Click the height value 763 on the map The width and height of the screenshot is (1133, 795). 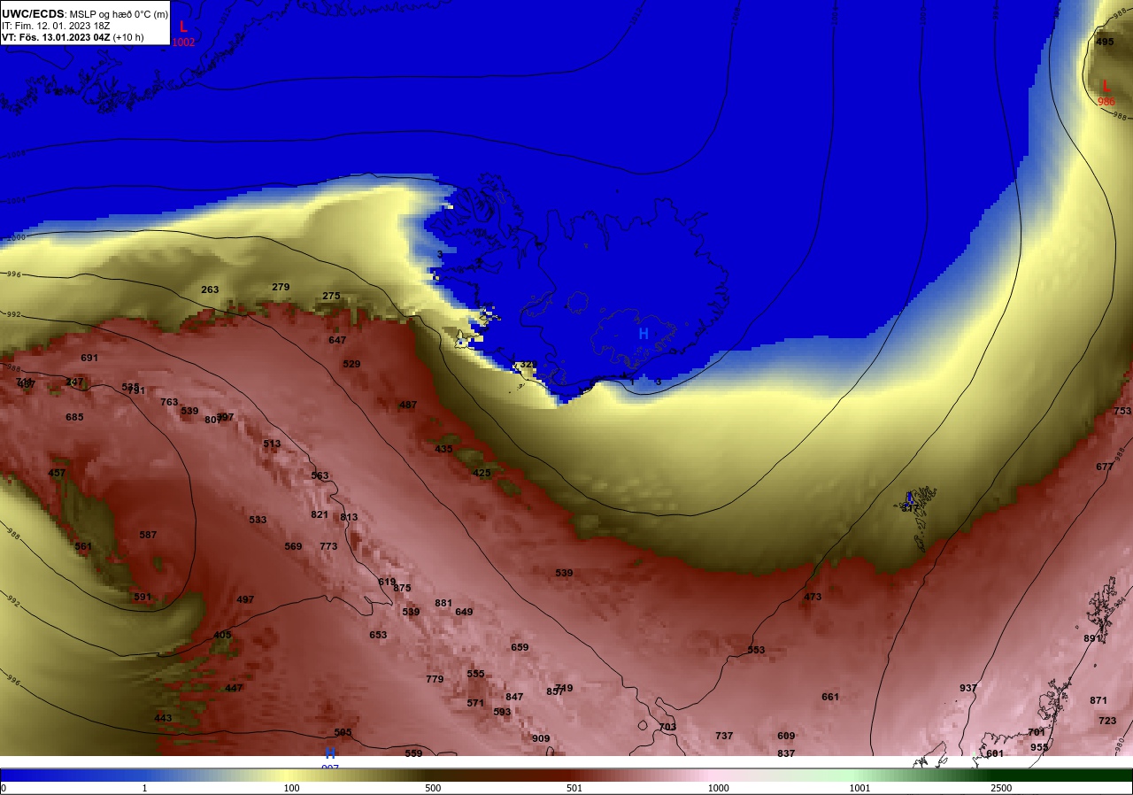coord(169,403)
